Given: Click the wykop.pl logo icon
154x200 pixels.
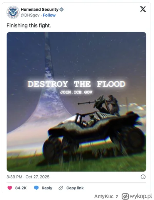Looking at the screenshot, I should click(x=125, y=196).
